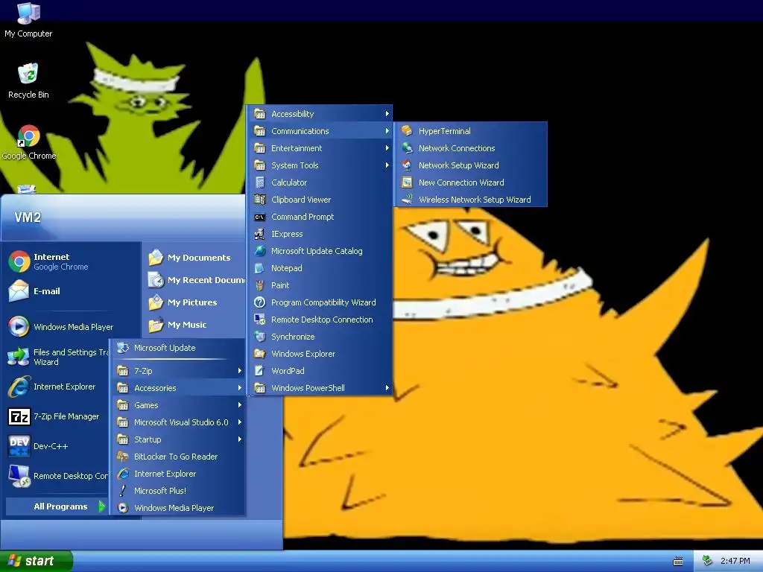Expand the Windows PowerShell submenu
763x572 pixels.
pyautogui.click(x=320, y=387)
